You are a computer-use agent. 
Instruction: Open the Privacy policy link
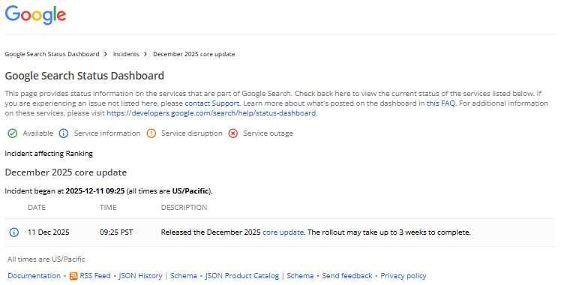[x=403, y=276]
